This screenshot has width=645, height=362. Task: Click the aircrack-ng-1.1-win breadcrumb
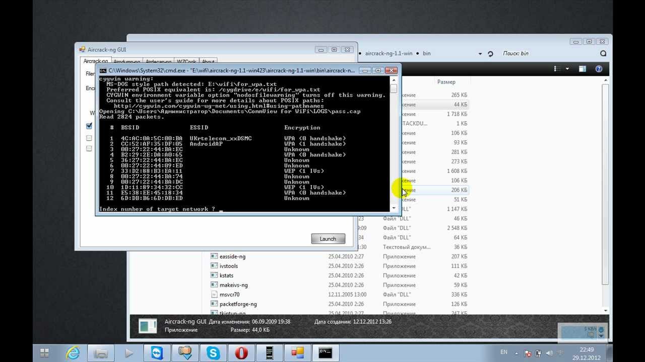tap(389, 53)
